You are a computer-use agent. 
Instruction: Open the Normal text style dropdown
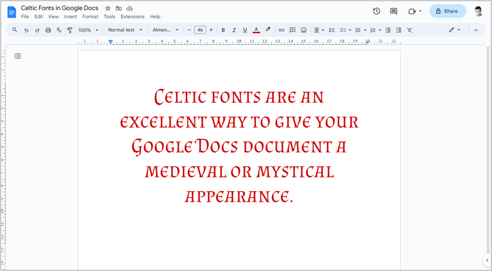pos(125,30)
